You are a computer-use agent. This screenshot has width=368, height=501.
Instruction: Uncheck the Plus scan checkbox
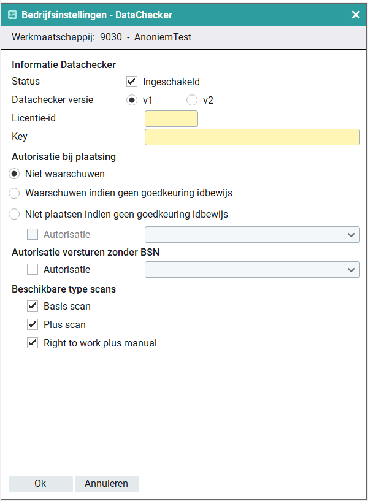click(x=33, y=324)
